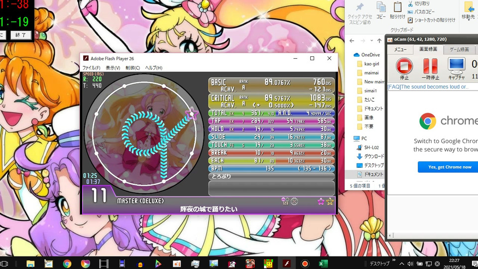Click the pink star icon near MASTER bar

point(321,201)
